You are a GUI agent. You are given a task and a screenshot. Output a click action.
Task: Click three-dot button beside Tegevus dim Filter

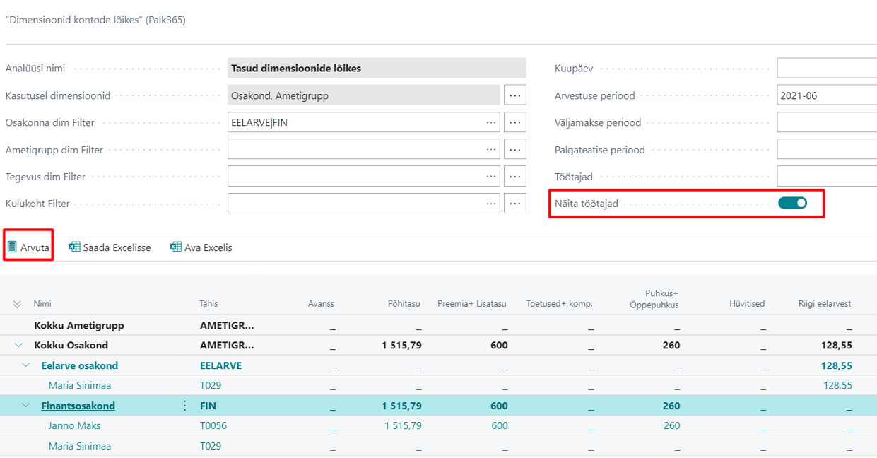pyautogui.click(x=515, y=177)
